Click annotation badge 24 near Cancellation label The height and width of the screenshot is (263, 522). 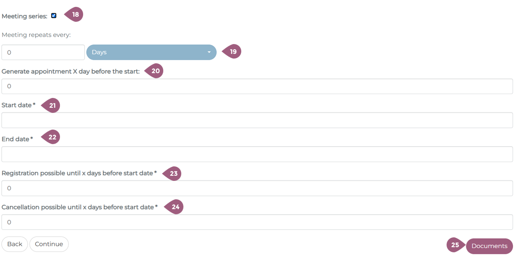pyautogui.click(x=174, y=207)
